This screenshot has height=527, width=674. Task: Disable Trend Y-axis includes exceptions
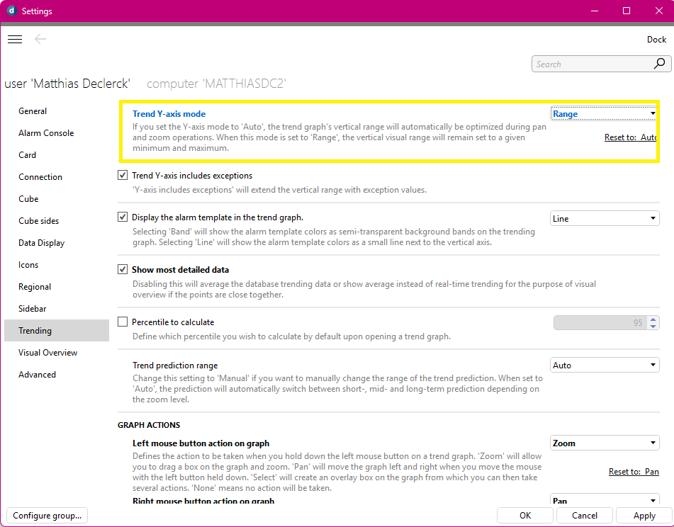pos(123,175)
